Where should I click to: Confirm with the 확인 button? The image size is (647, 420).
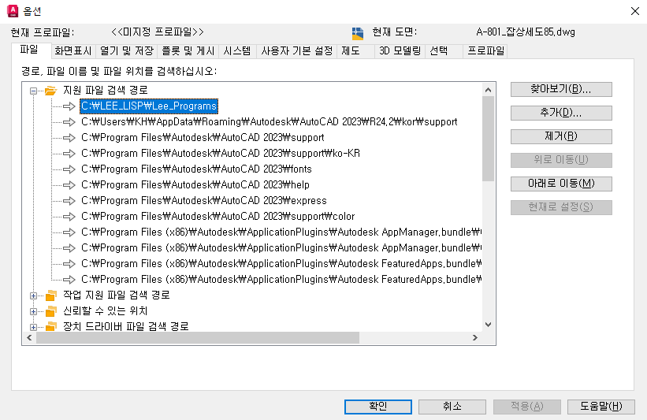coord(378,407)
